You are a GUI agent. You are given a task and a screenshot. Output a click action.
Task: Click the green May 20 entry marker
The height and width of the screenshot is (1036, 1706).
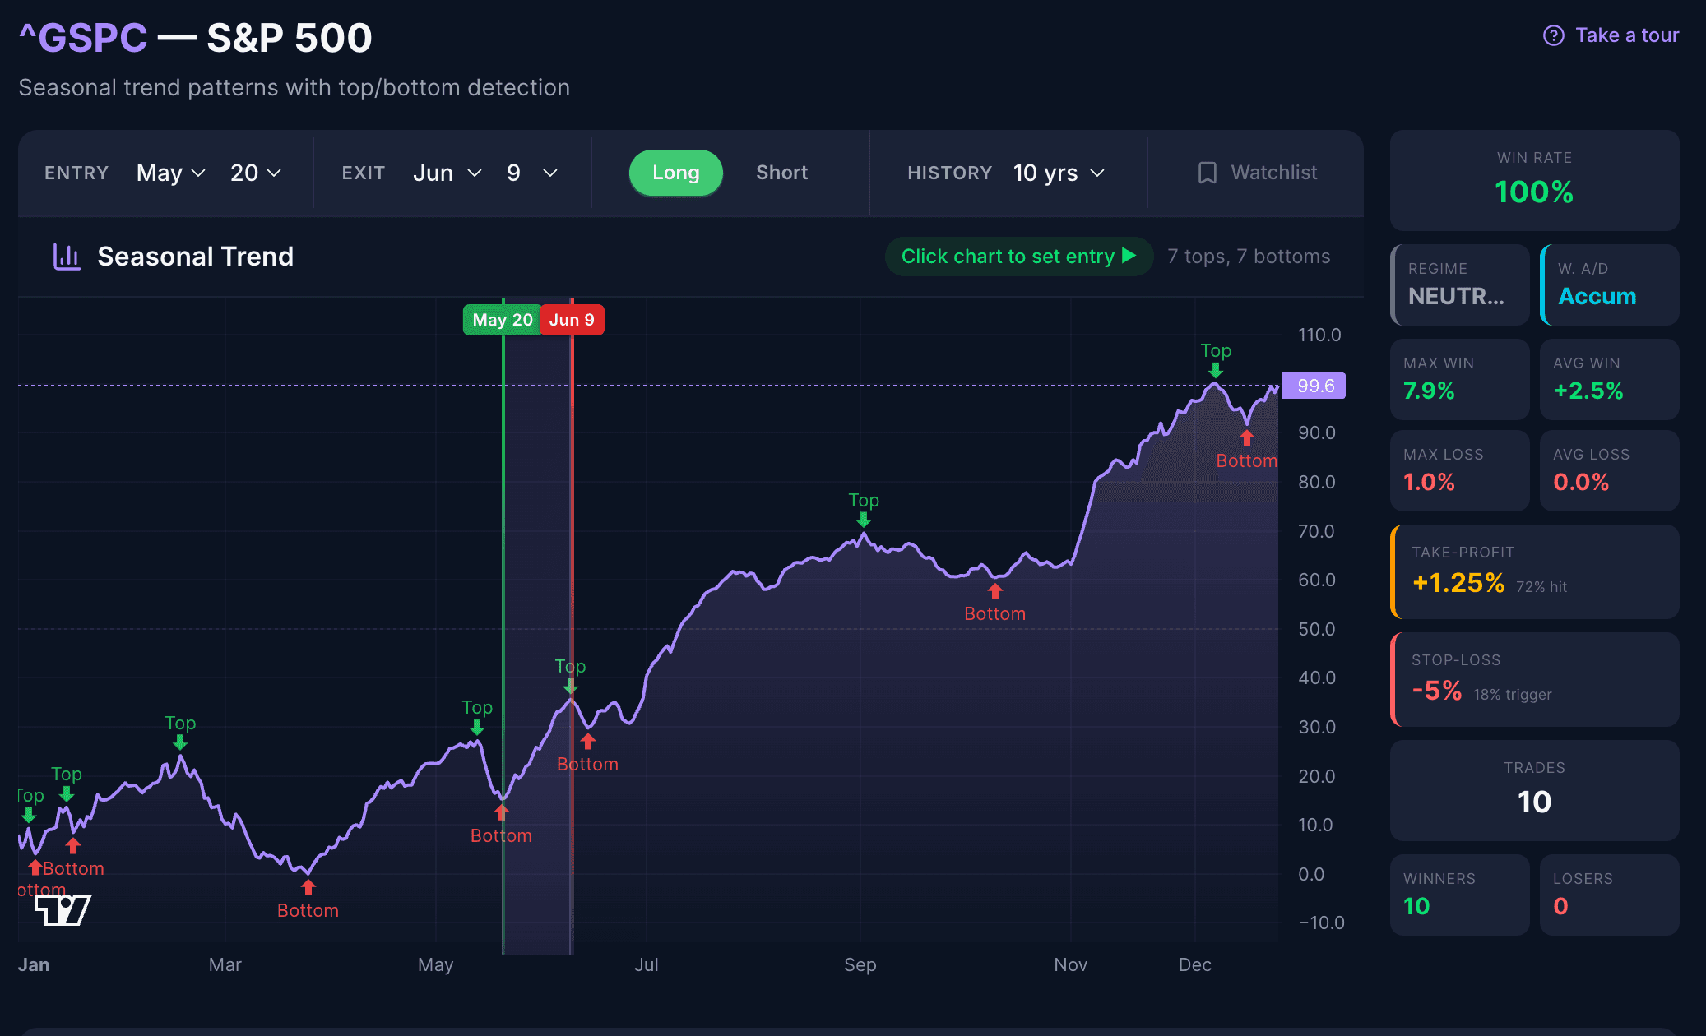[502, 320]
